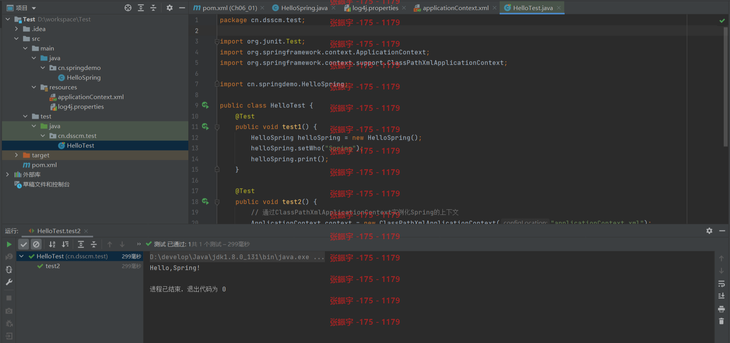The height and width of the screenshot is (343, 730).
Task: Fold import block in editor gutter
Action: tap(217, 41)
